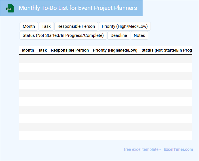Click the Month column header
This screenshot has height=161, width=199.
point(28,50)
